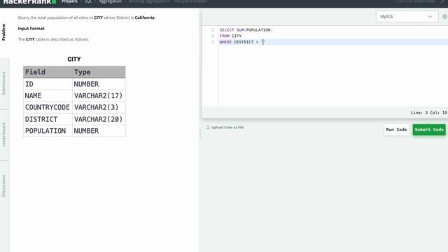The width and height of the screenshot is (448, 252).
Task: Click the VARCHAR2(17) type cell
Action: point(99,96)
